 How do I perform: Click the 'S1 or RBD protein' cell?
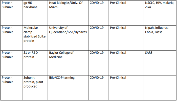35,63
